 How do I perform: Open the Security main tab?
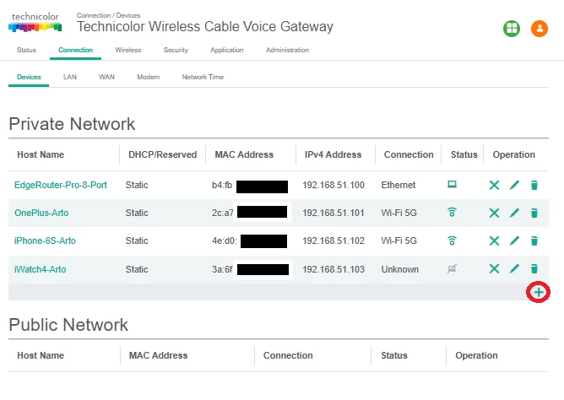tap(176, 50)
